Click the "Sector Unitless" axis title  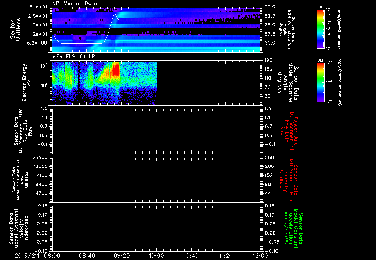click(15, 29)
